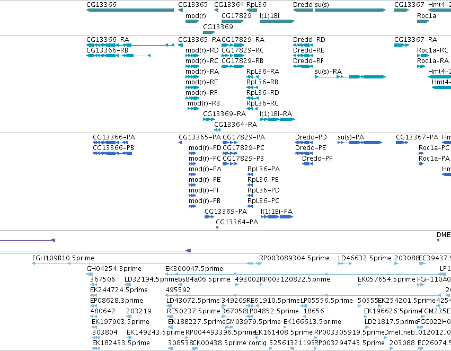Viewport: 451px width, 351px height.
Task: Select the LD46632.5prime EST
Action: click(345, 263)
